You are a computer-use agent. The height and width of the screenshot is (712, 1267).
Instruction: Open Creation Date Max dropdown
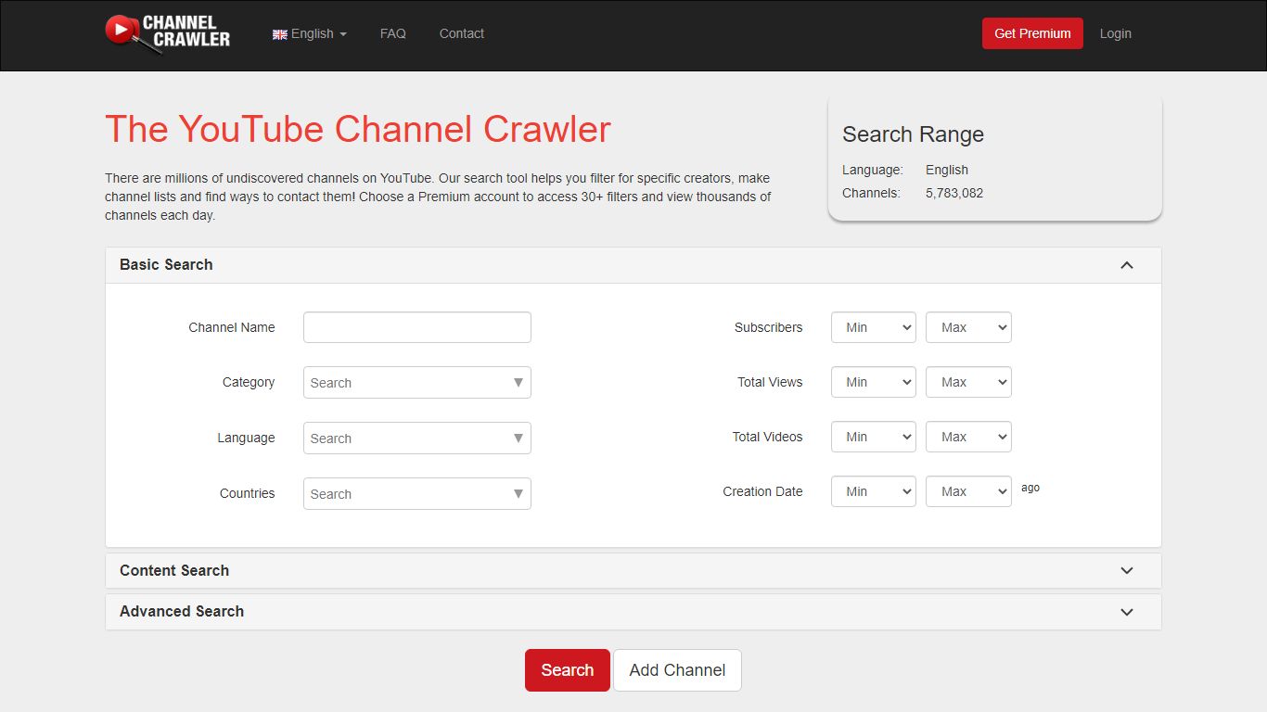pyautogui.click(x=968, y=491)
